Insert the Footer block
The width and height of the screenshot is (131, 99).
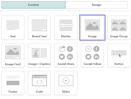(x=13, y=83)
